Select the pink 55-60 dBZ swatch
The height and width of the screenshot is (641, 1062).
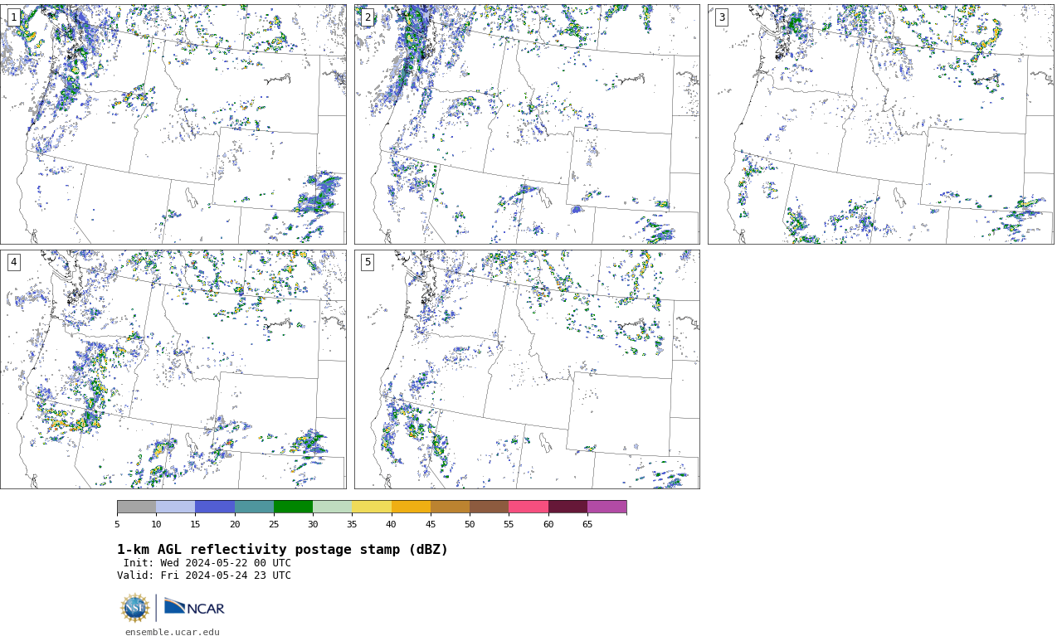click(529, 507)
